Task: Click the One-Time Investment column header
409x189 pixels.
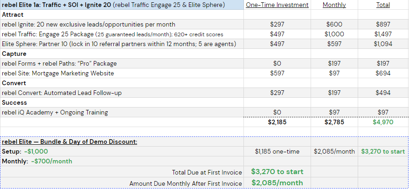Action: click(277, 5)
